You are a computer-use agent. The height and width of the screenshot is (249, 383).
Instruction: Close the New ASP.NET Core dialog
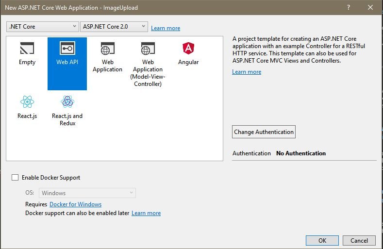pyautogui.click(x=370, y=8)
